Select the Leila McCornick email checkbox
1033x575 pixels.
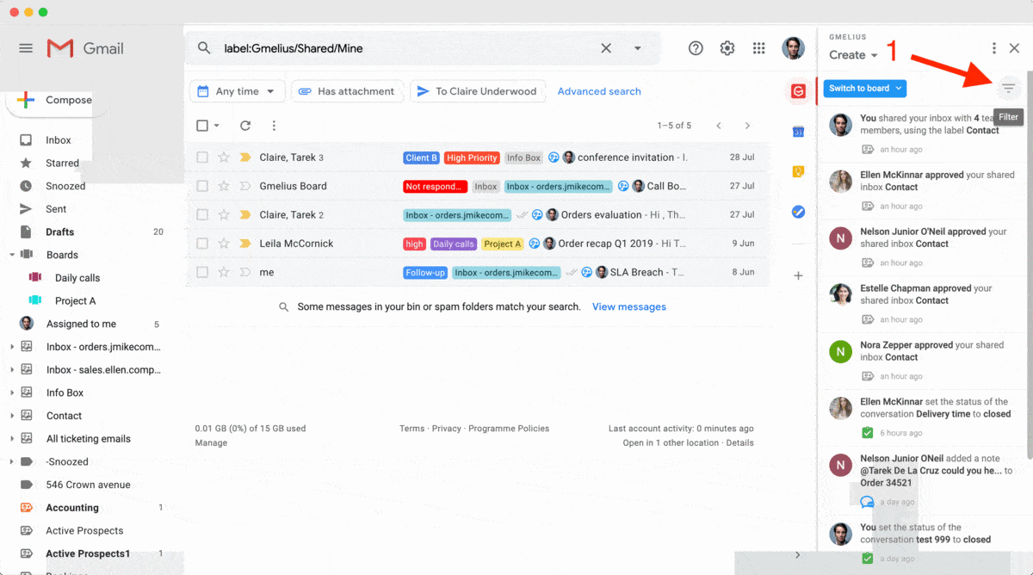(202, 244)
